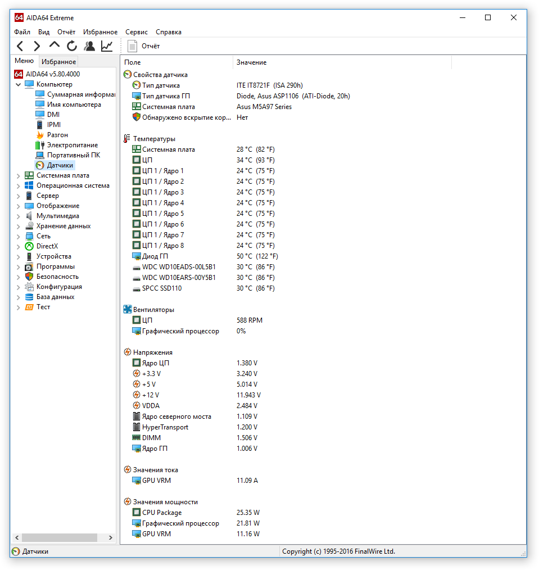Open the user profile toolbar icon

click(89, 46)
